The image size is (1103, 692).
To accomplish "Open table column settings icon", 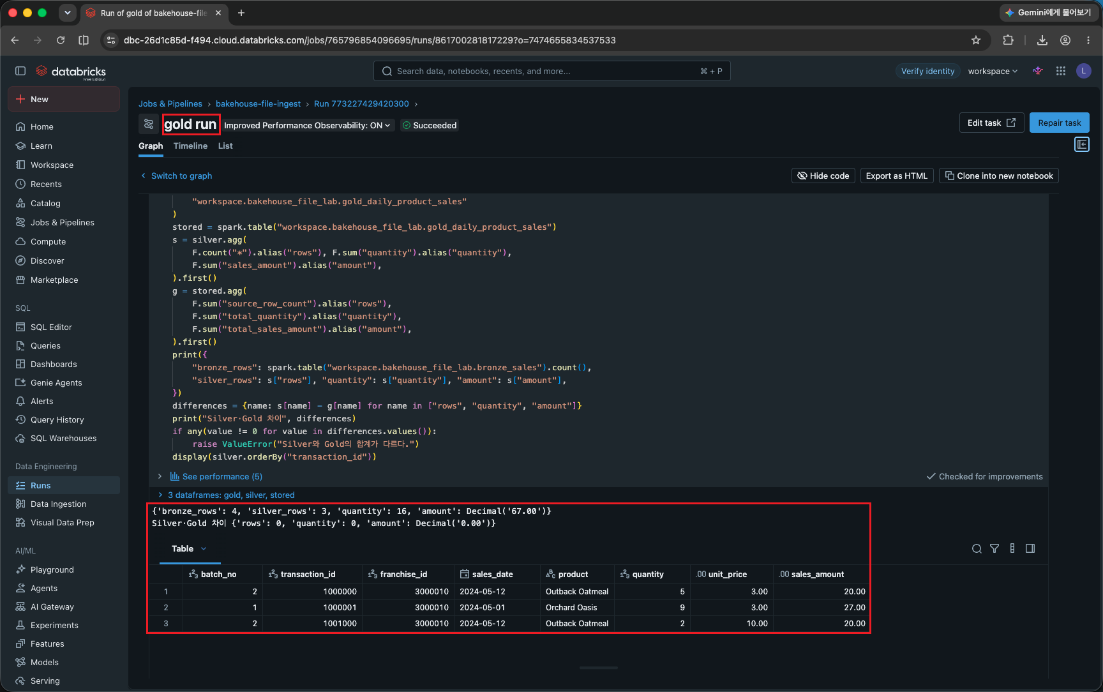I will coord(1012,548).
